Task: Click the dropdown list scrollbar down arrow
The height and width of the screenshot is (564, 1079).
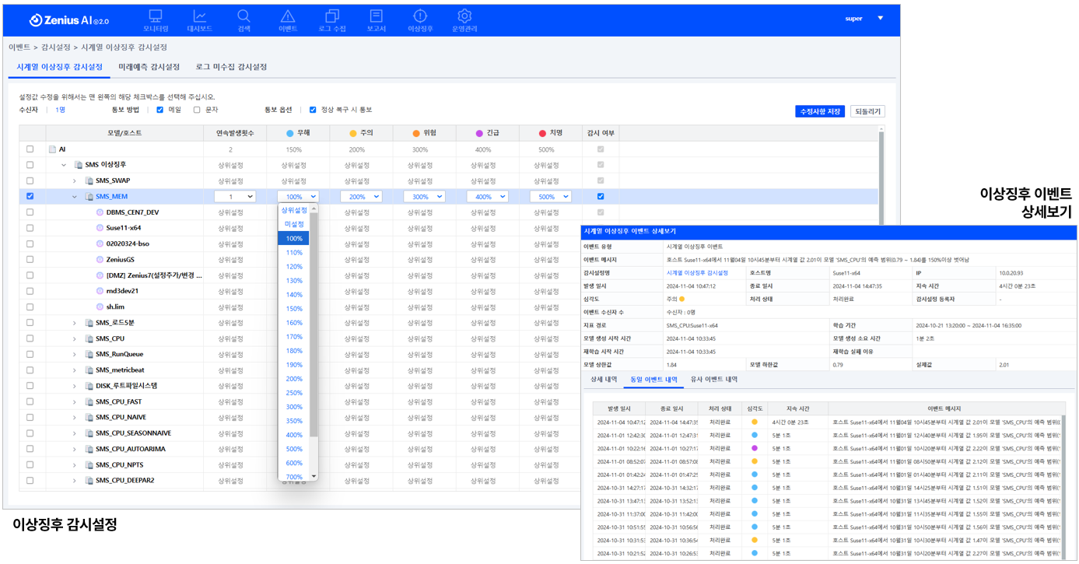Action: (x=314, y=476)
